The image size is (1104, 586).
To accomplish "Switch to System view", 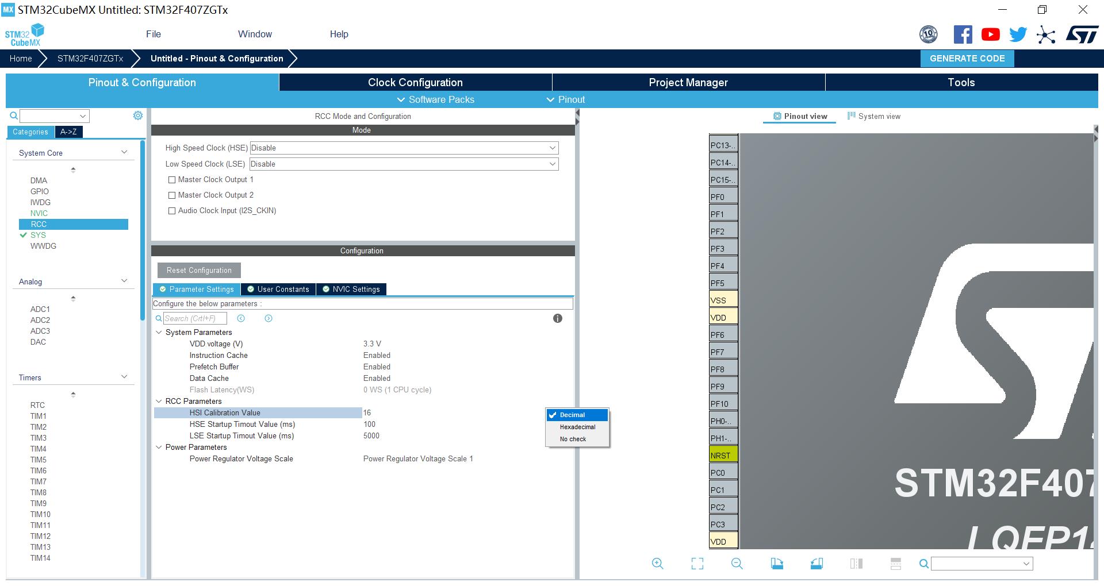I will [x=874, y=117].
